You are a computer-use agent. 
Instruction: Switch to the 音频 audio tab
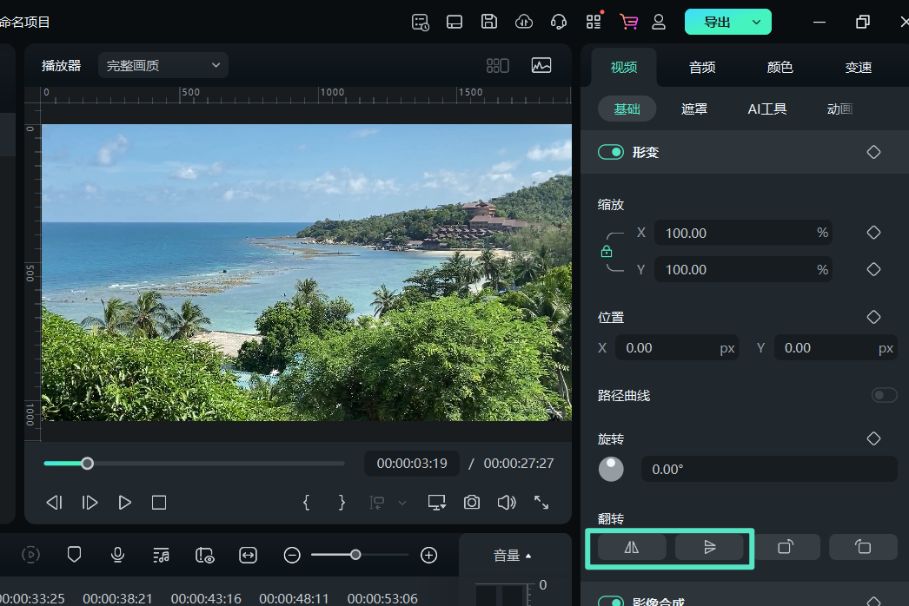pyautogui.click(x=701, y=66)
